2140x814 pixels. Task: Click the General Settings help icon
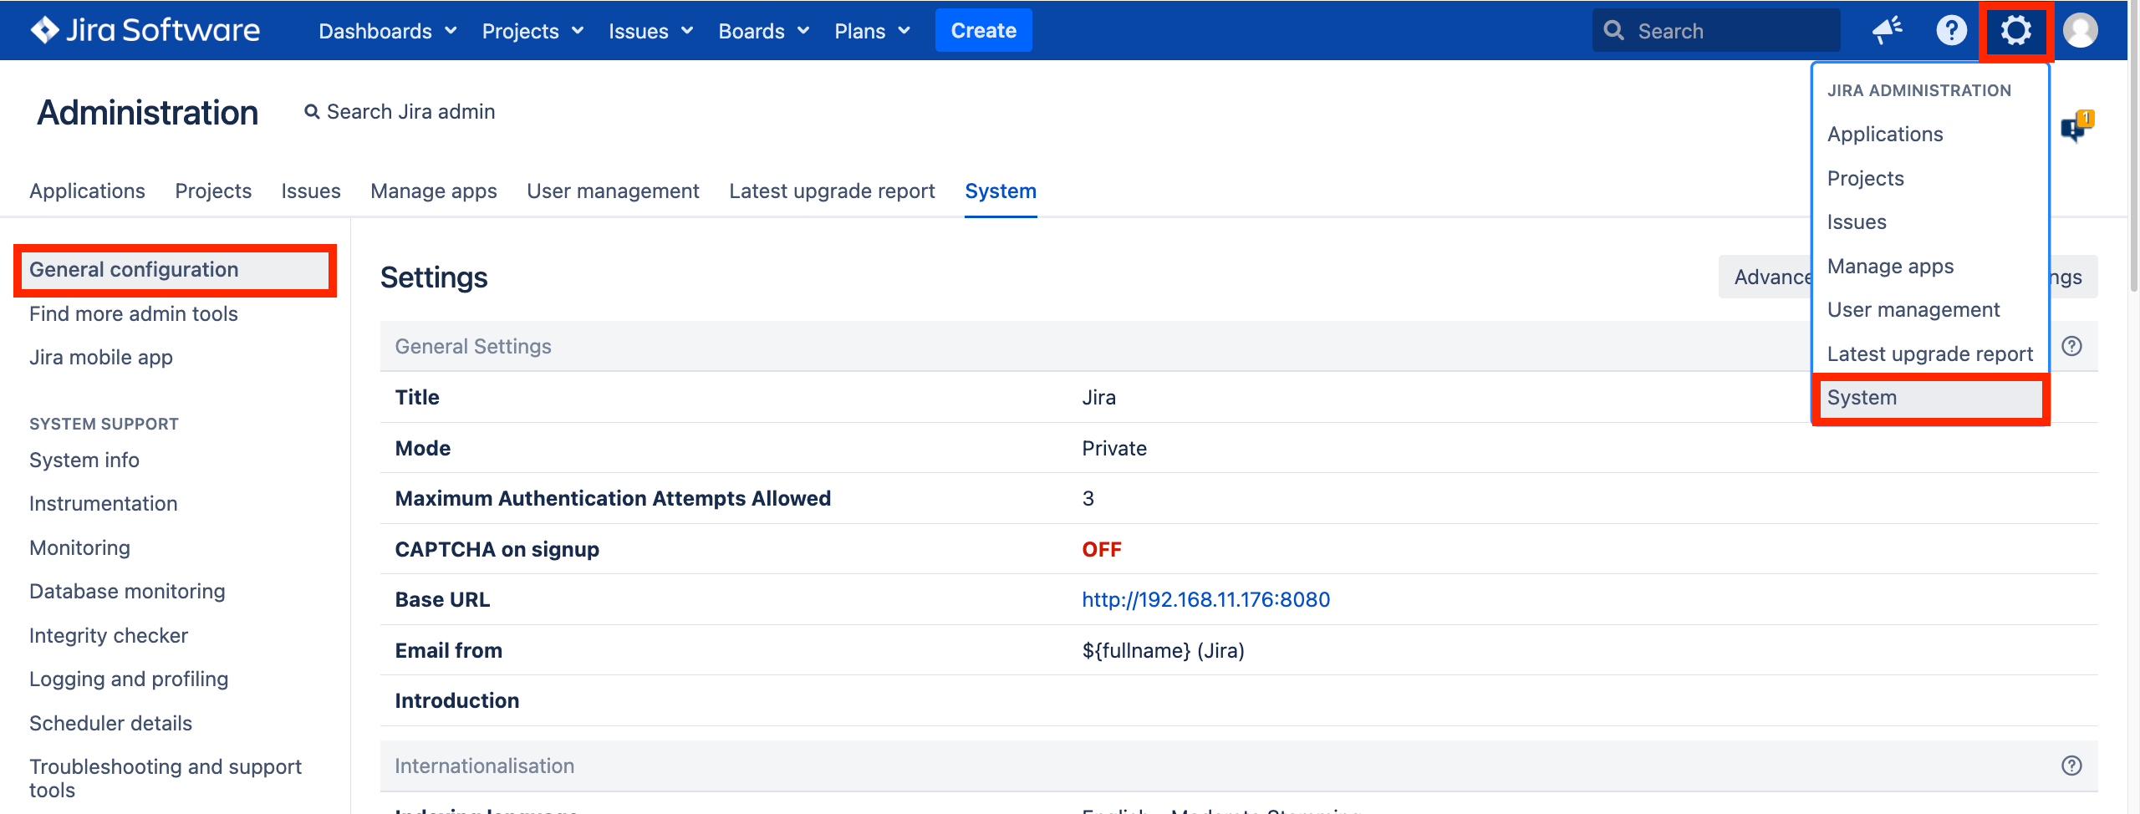pyautogui.click(x=2071, y=346)
